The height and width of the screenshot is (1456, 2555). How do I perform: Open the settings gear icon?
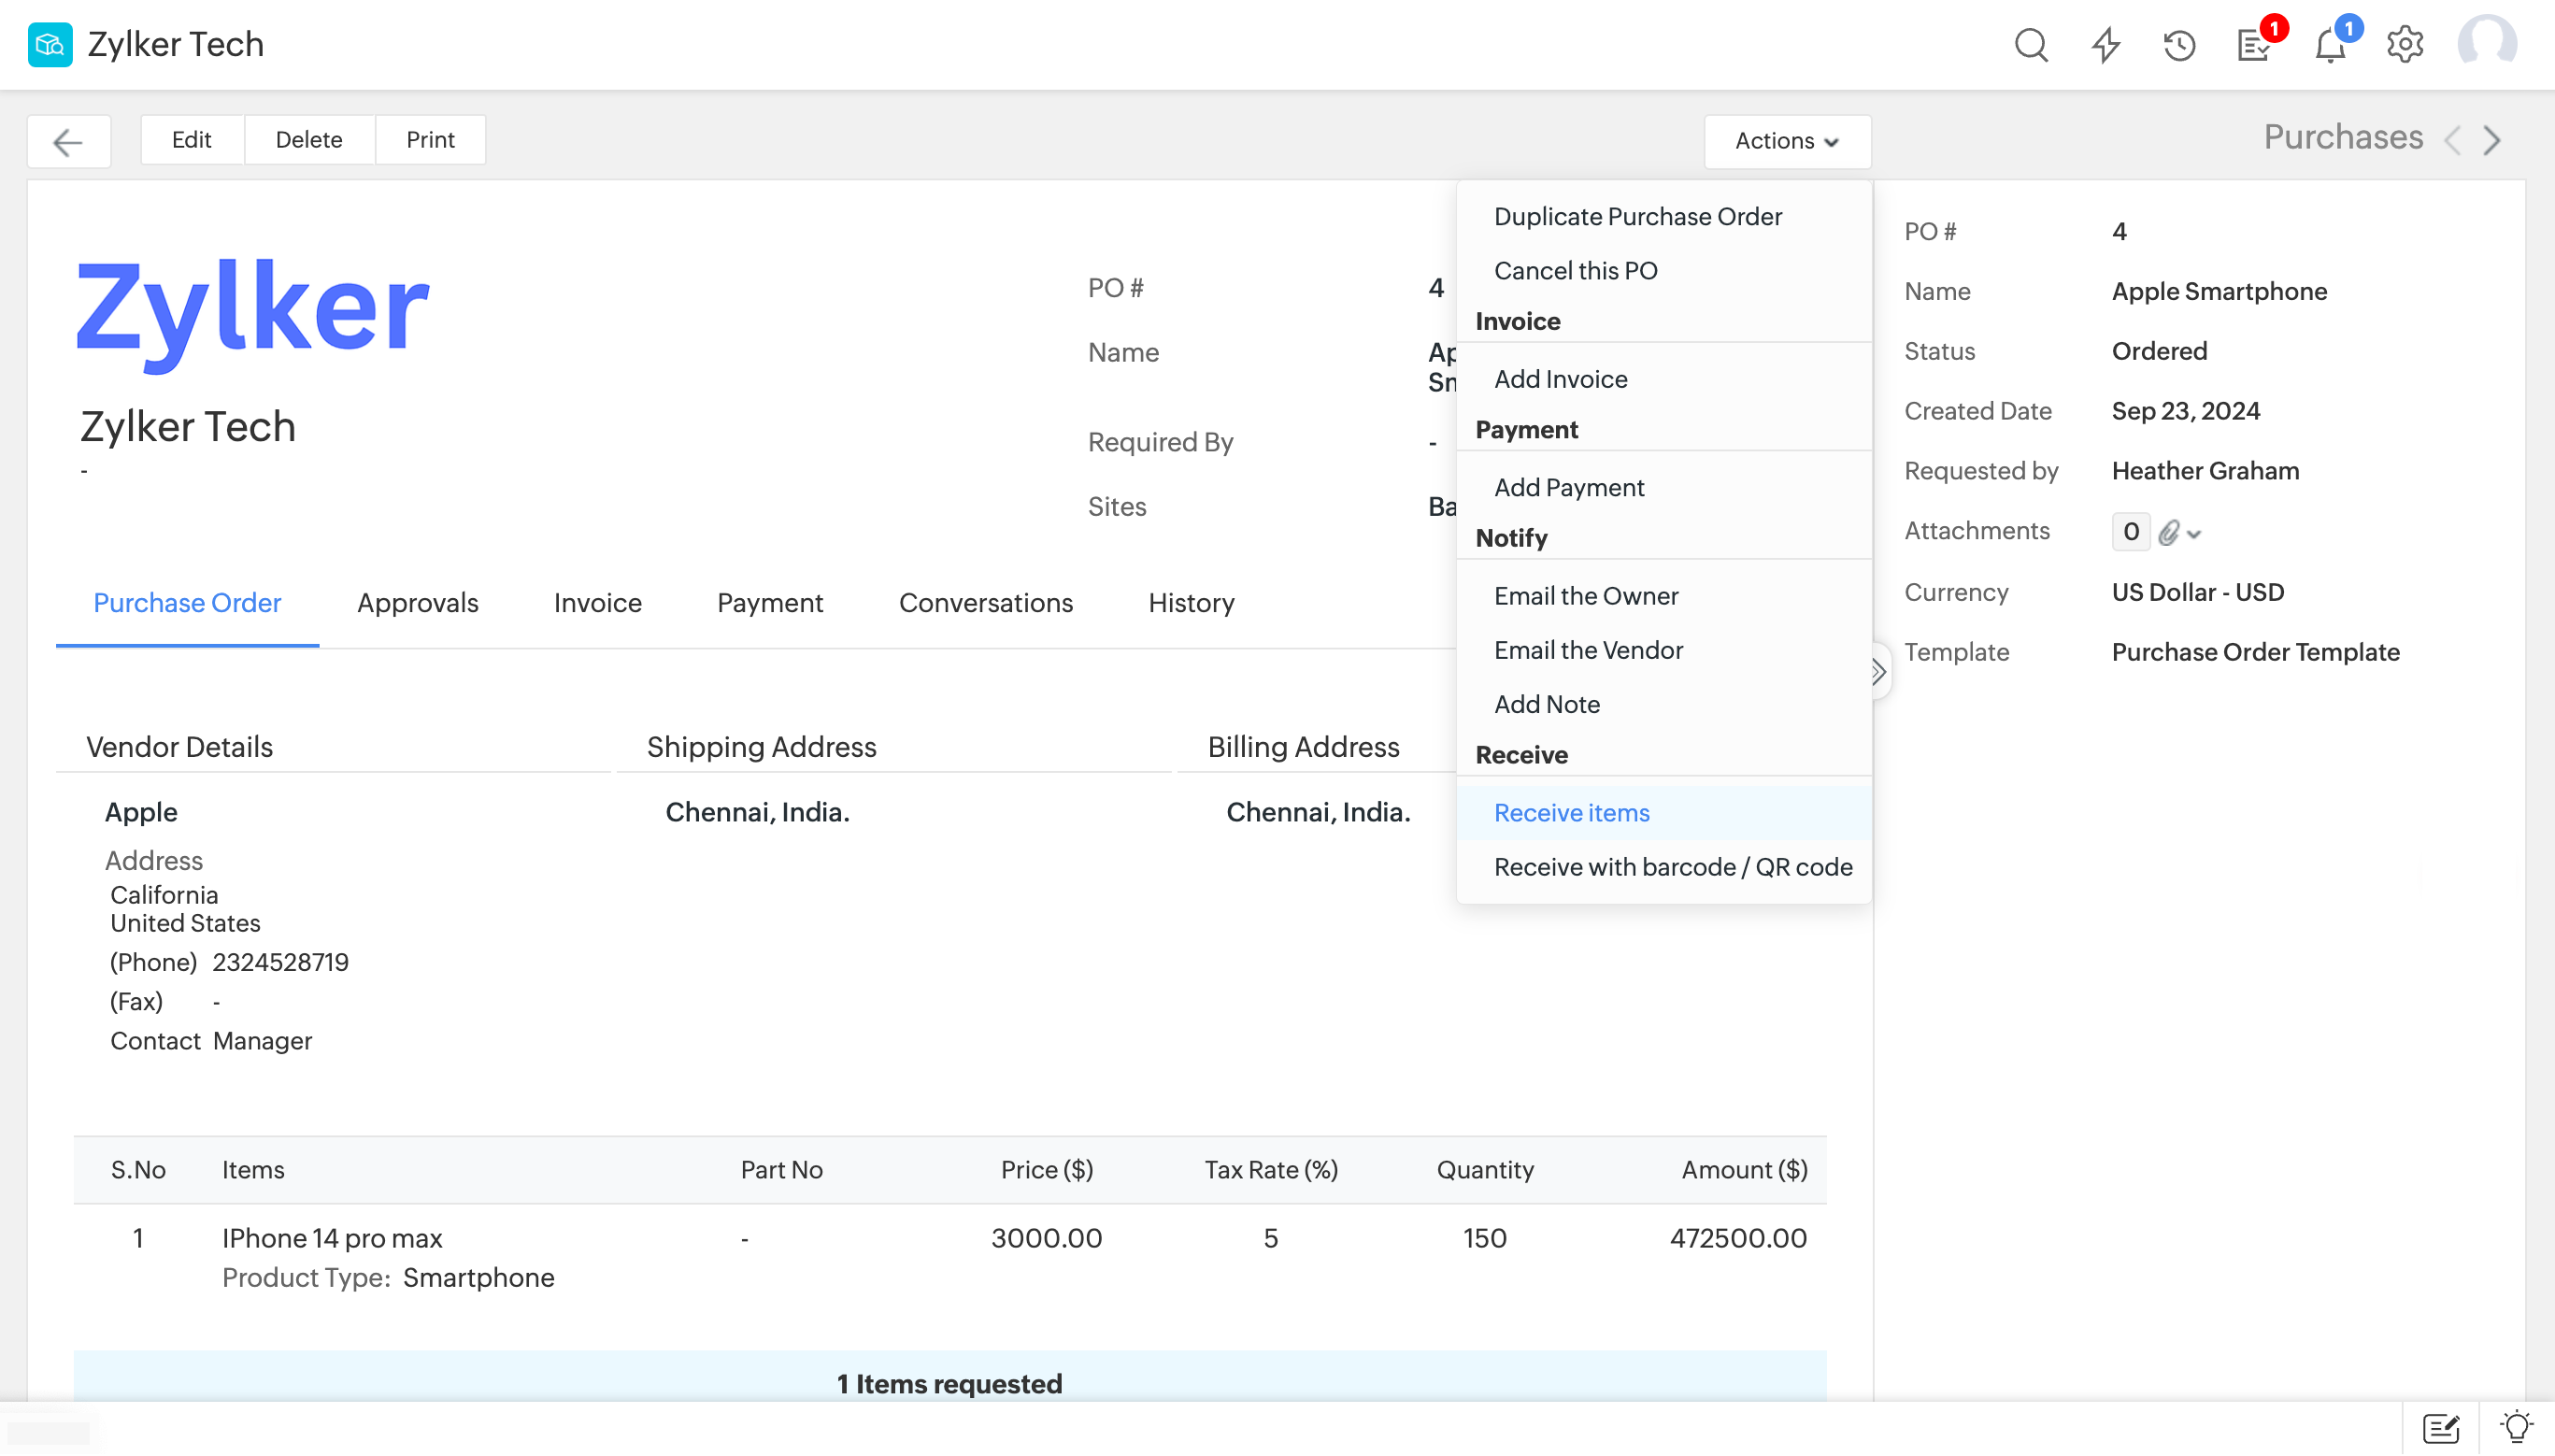click(2405, 45)
